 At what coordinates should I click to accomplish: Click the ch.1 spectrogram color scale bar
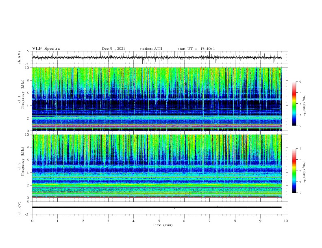point(294,104)
